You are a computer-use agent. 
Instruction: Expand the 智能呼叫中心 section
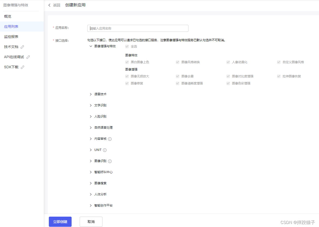coord(91,172)
